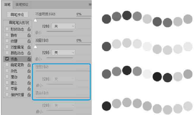Enable the 形状动态 checkbox
This screenshot has height=115, width=194.
[7, 29]
